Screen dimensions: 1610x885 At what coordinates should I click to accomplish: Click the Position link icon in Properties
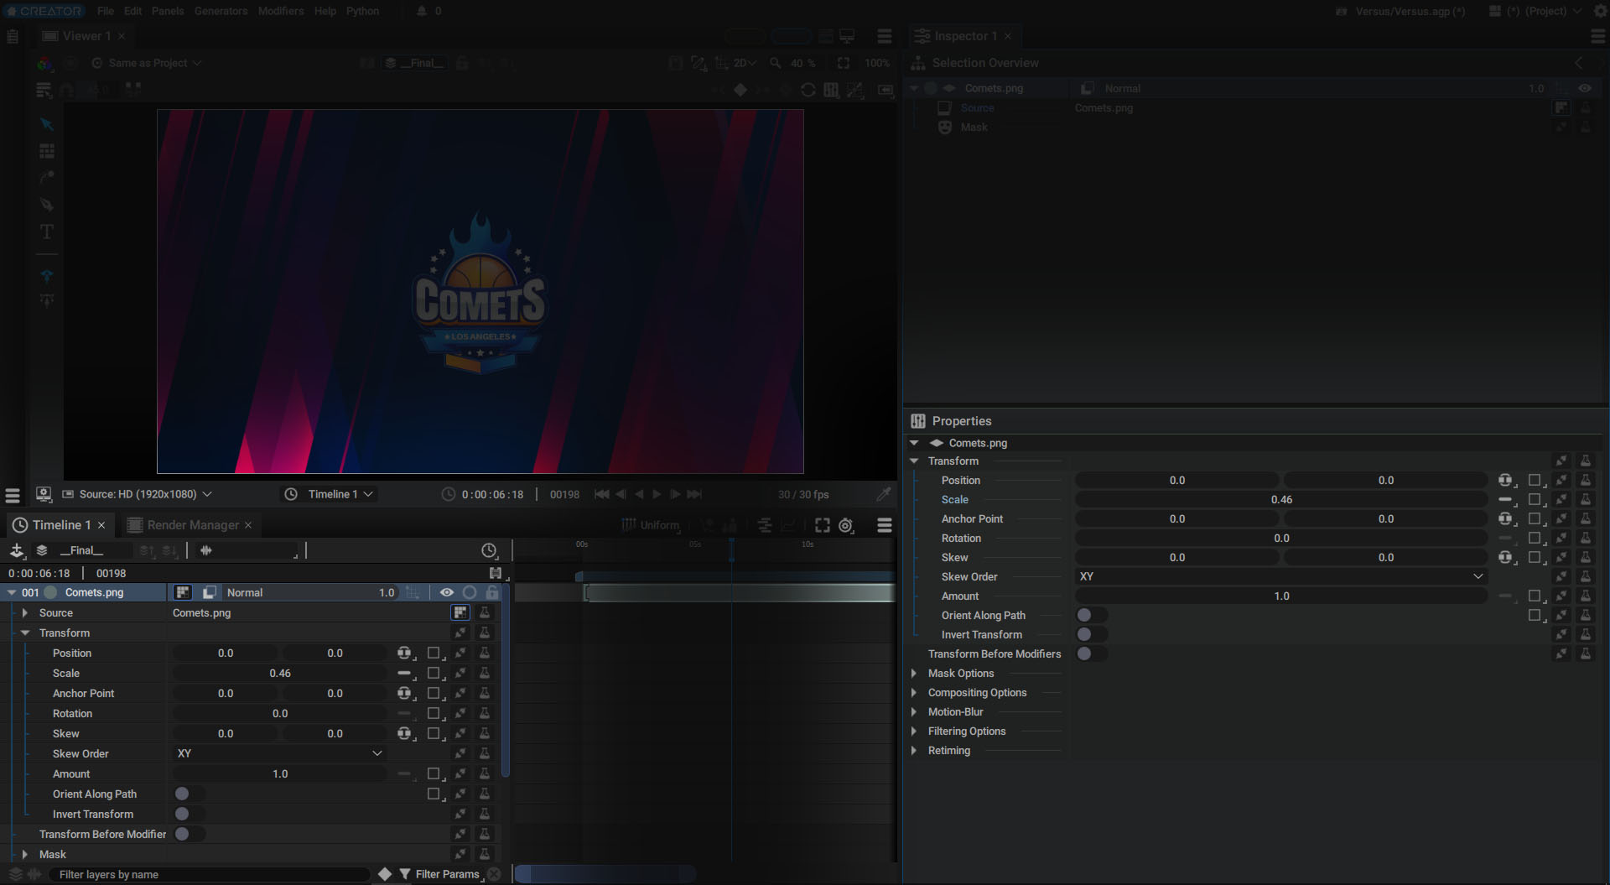coord(1506,480)
